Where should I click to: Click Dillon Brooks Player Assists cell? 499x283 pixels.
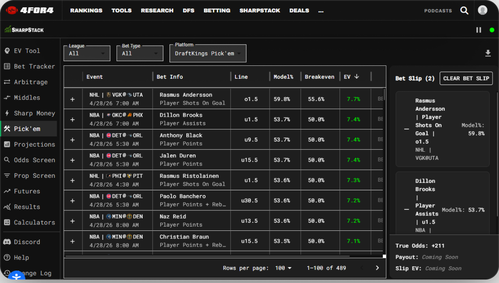[191, 119]
